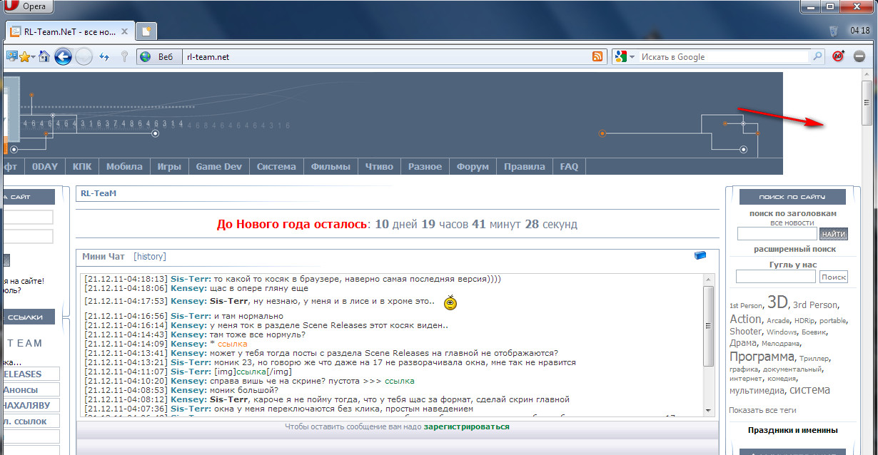Click the Программа tag
This screenshot has height=455, width=878.
[762, 356]
